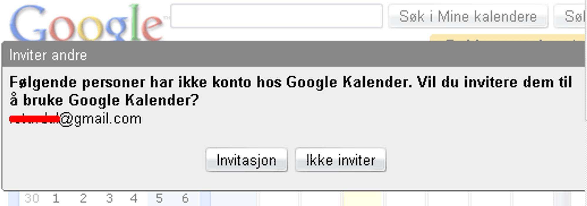
Task: Click the blue cell left of date 30
Action: tap(14, 199)
